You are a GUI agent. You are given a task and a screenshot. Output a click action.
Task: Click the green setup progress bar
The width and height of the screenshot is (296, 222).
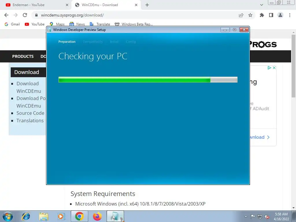point(148,80)
